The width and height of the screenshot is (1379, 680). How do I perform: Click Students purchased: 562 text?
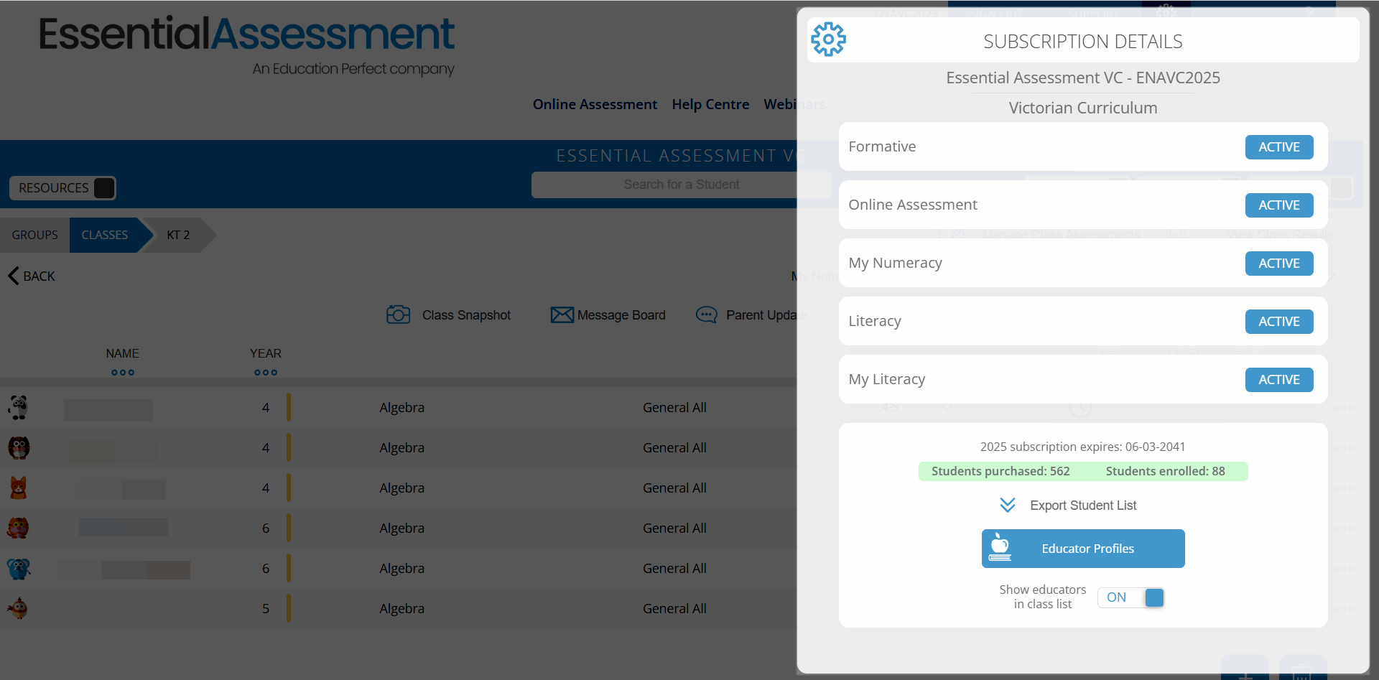1000,471
